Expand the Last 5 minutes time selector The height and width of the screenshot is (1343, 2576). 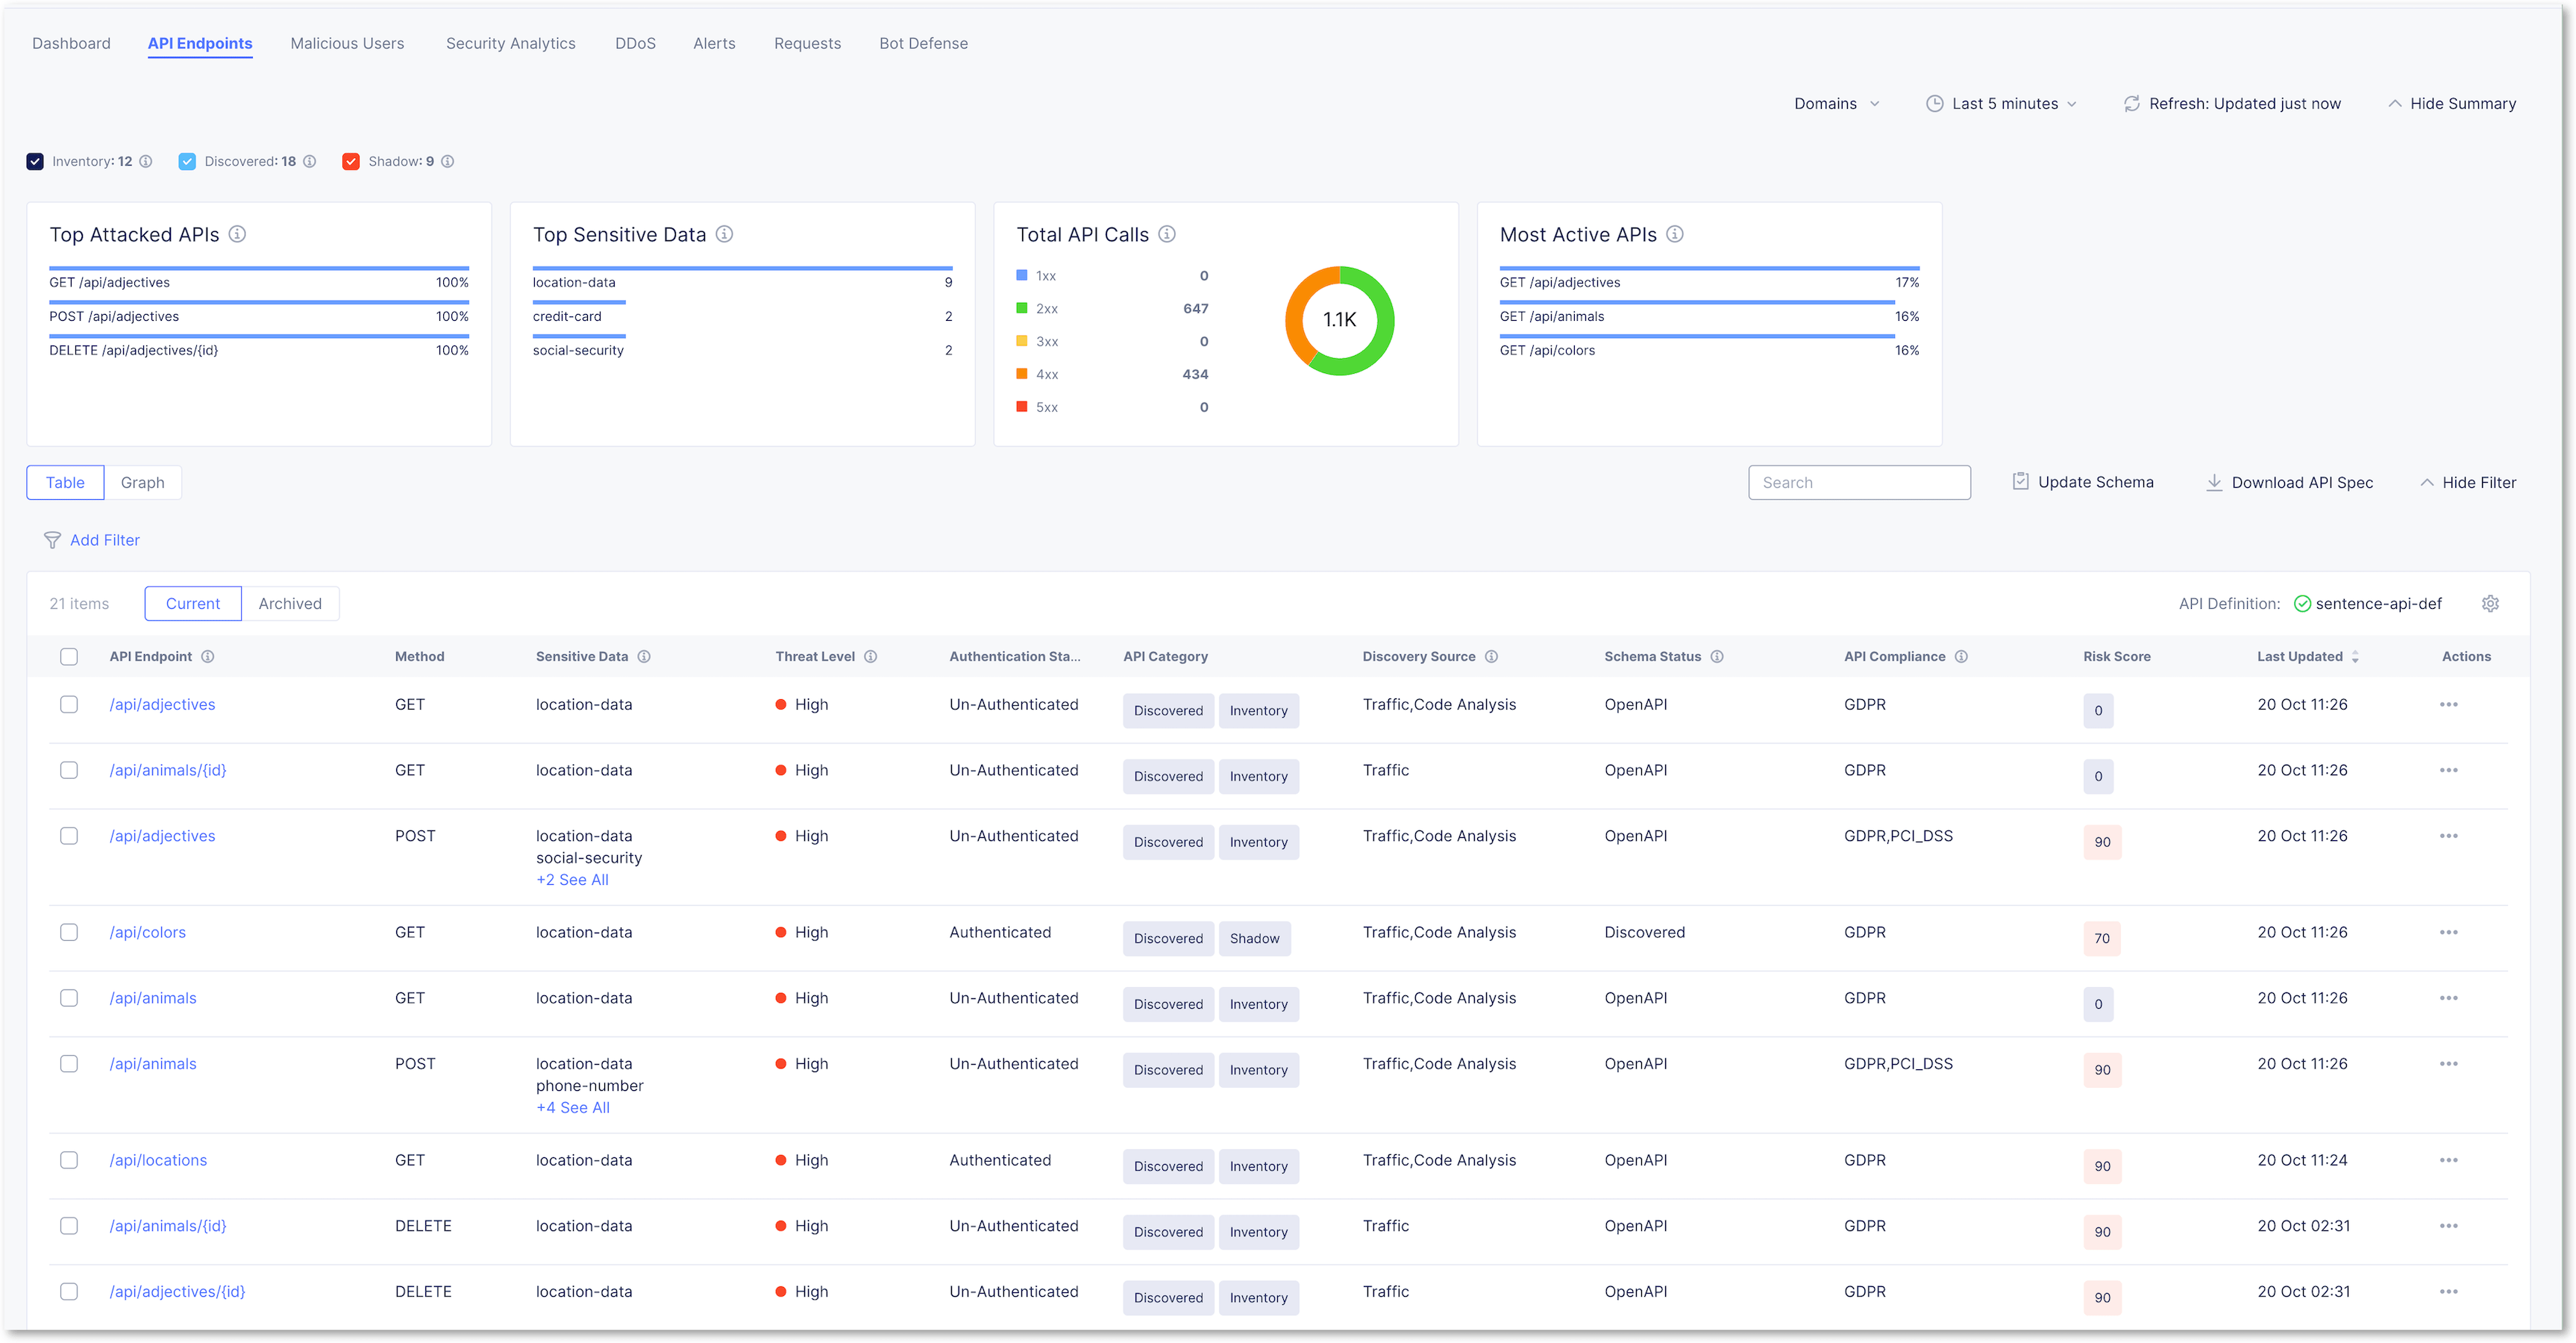coord(2002,103)
